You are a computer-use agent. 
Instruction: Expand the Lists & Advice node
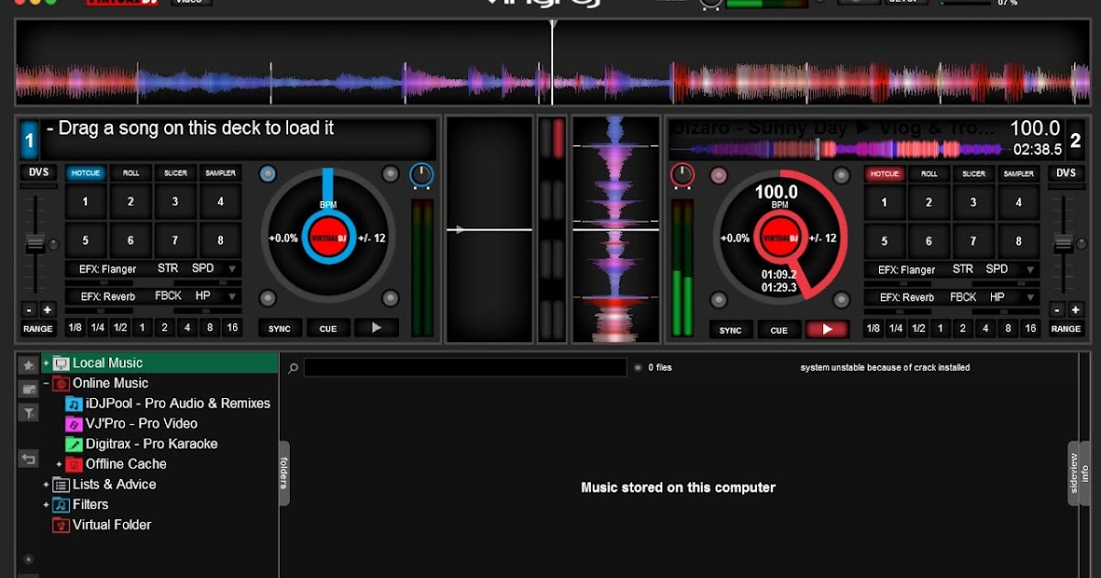point(46,484)
